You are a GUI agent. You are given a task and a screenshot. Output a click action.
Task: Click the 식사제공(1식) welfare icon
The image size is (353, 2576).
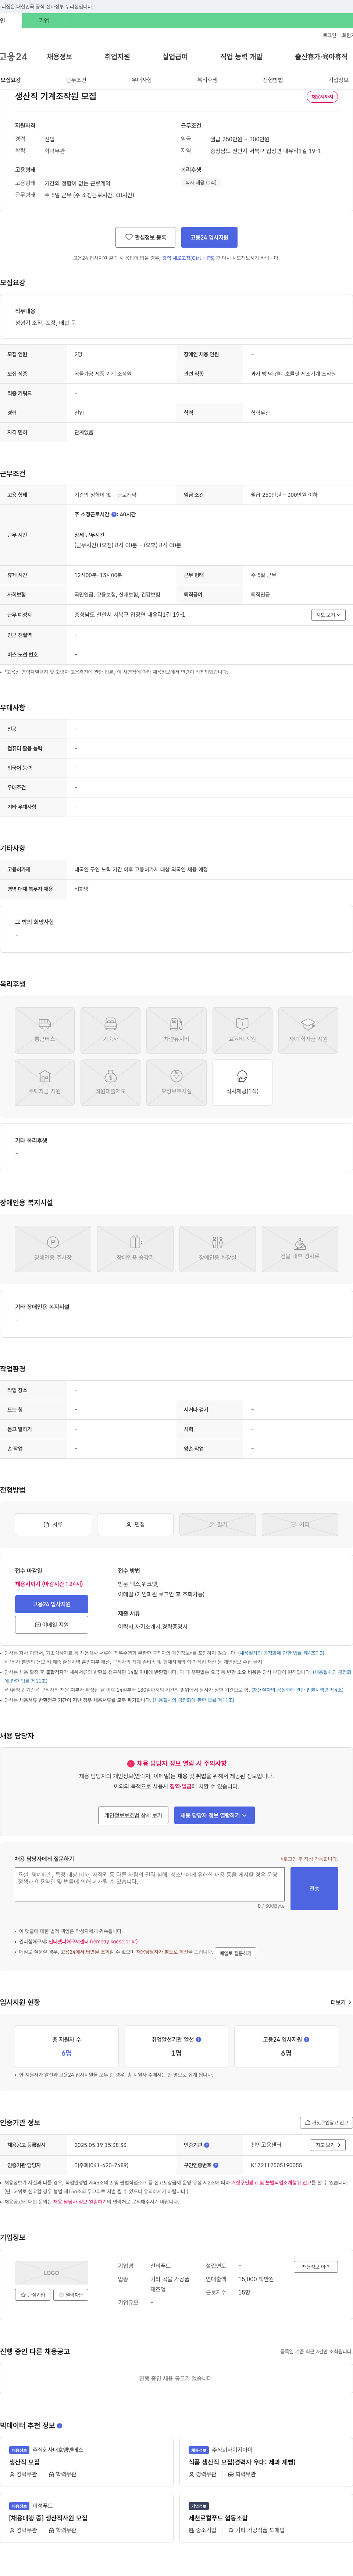242,1082
